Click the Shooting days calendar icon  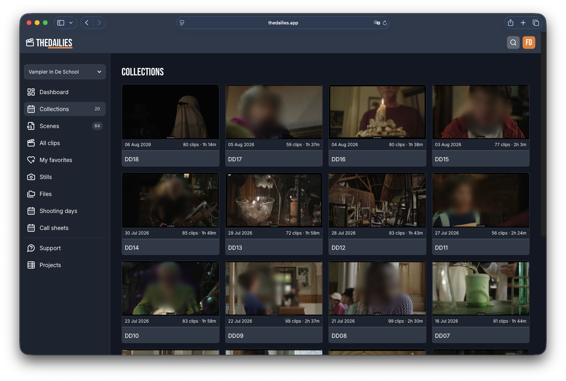tap(31, 211)
